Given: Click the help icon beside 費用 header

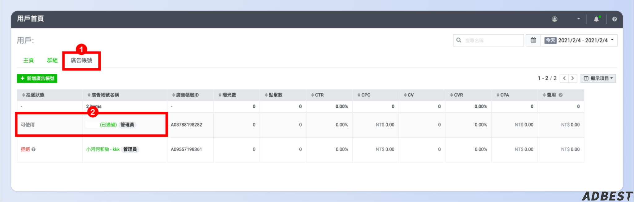Looking at the screenshot, I should pos(561,95).
